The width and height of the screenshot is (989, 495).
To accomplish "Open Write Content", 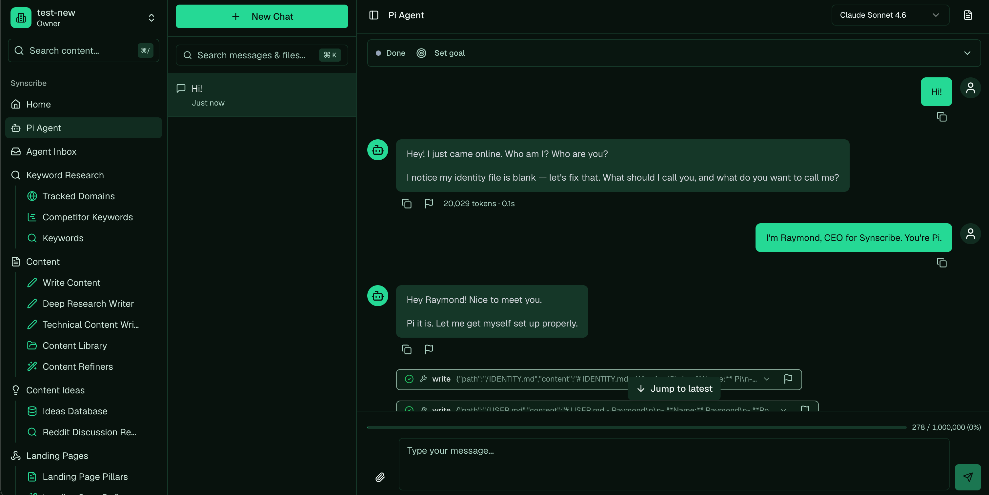I will click(x=71, y=283).
